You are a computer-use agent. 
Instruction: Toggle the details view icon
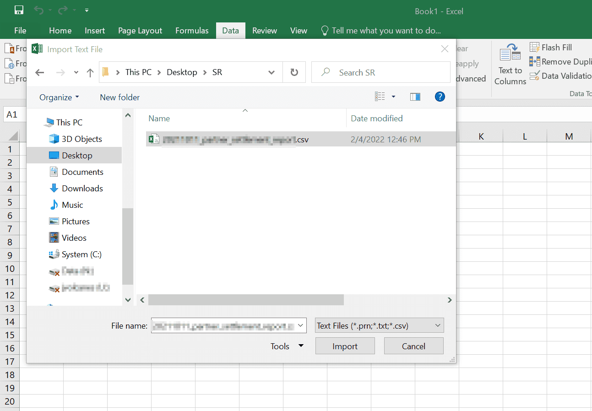[380, 97]
